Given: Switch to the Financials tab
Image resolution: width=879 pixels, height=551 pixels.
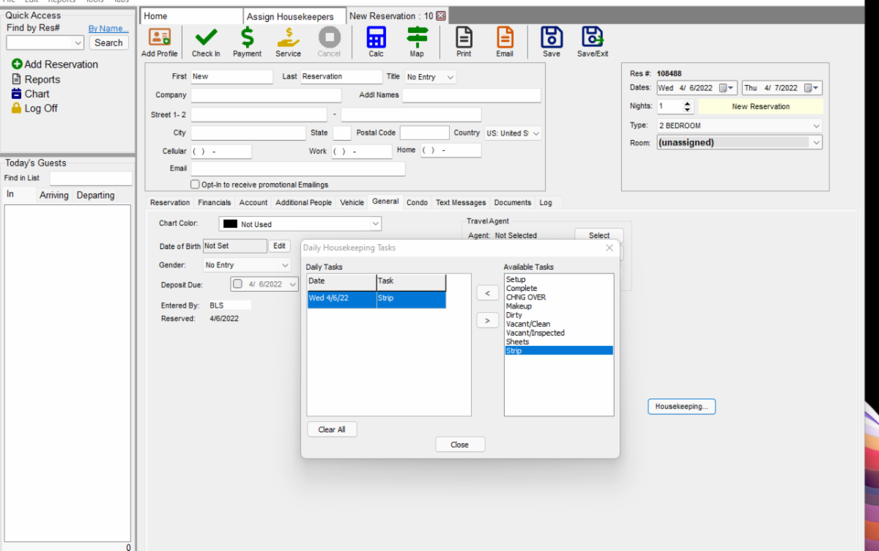Looking at the screenshot, I should pyautogui.click(x=214, y=202).
